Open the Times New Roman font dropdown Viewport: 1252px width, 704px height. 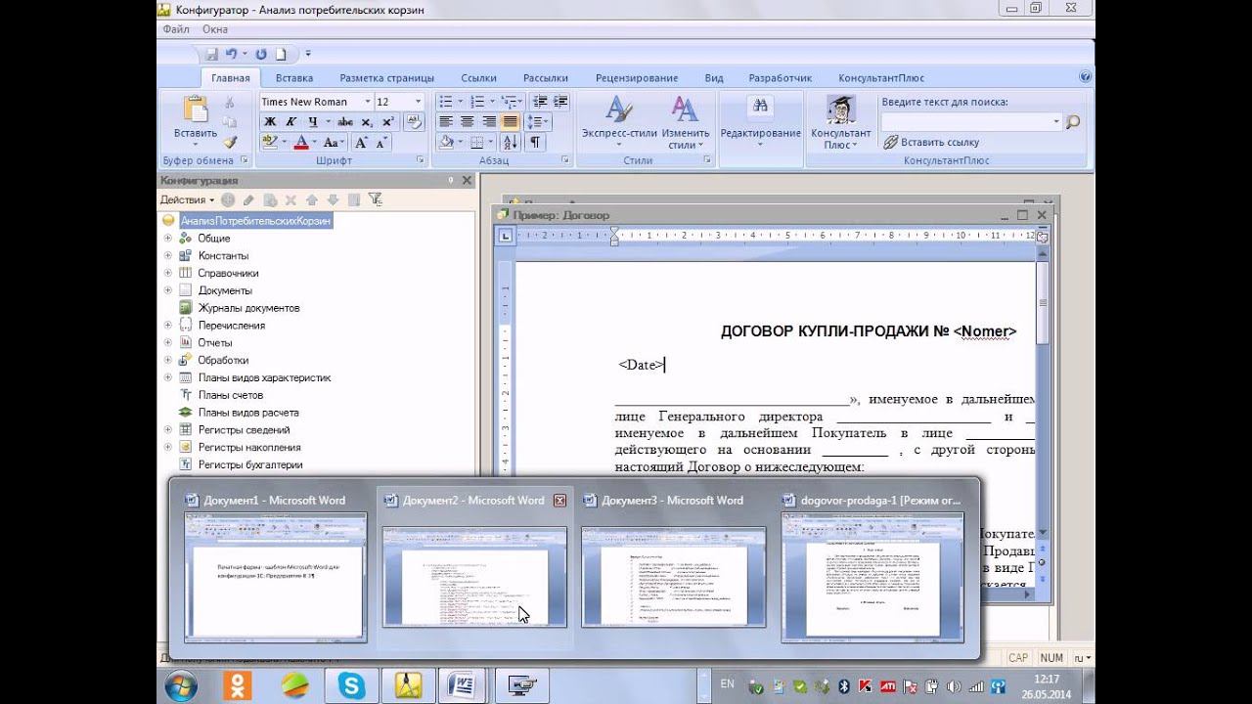368,102
